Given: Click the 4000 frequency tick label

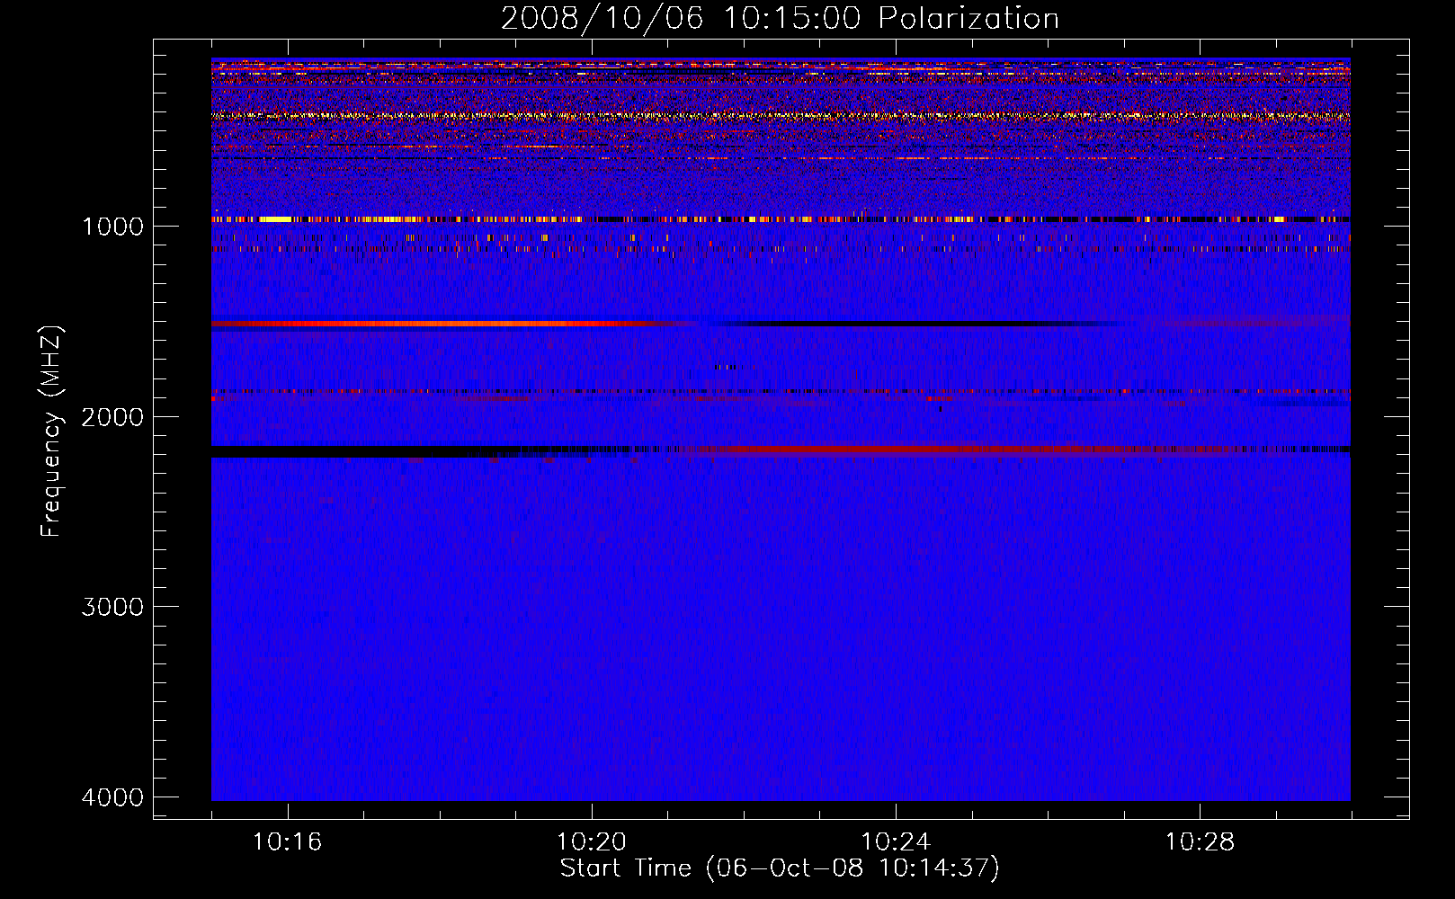Looking at the screenshot, I should [x=112, y=797].
